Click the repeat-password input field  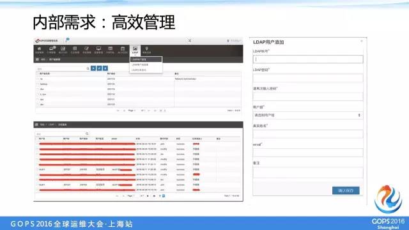(308, 96)
